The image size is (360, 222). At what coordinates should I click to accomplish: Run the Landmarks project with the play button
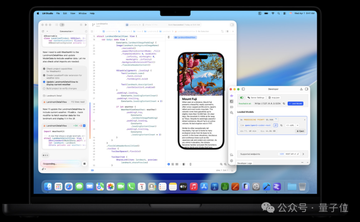point(86,25)
